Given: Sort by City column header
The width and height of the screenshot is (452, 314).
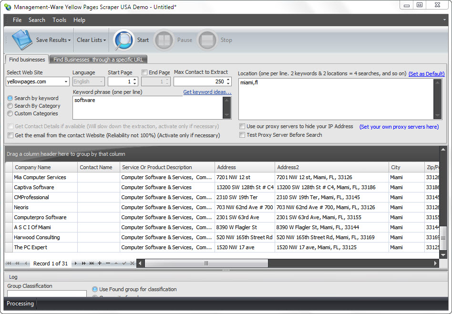Looking at the screenshot, I should [x=406, y=167].
